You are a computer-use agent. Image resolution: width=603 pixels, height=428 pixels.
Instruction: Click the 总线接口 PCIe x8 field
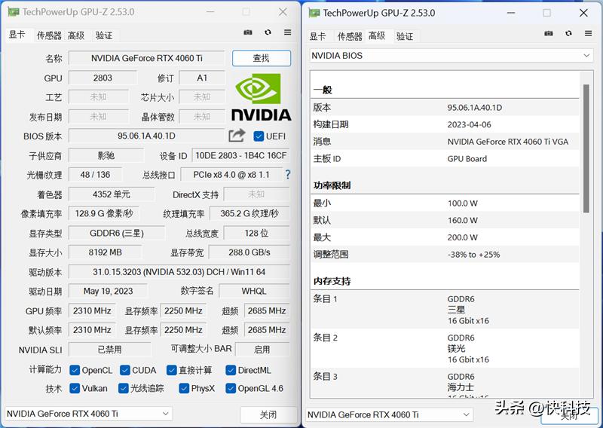tap(231, 175)
